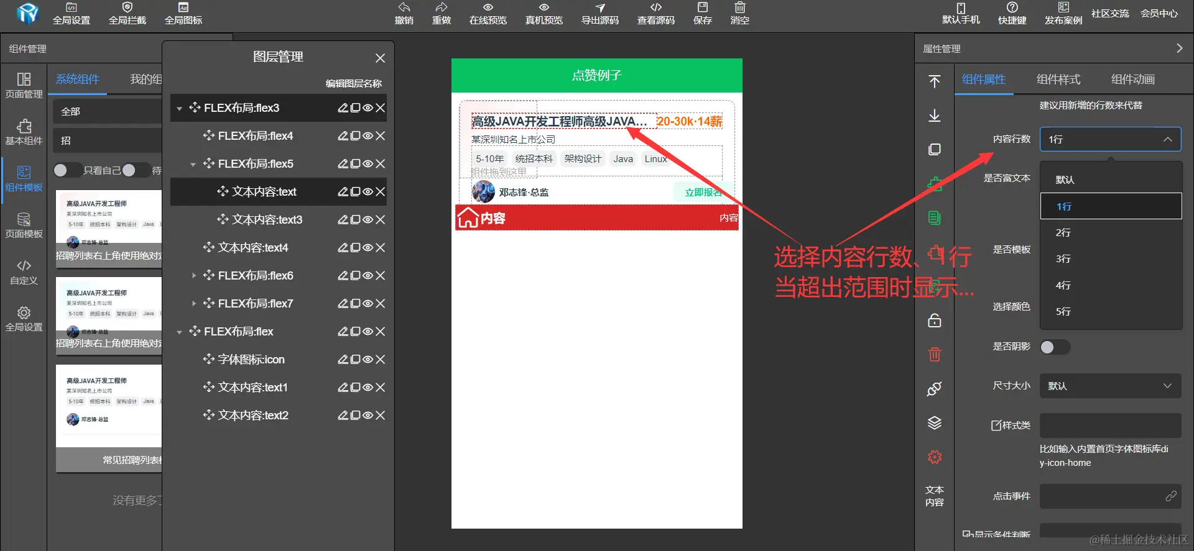Viewport: 1194px width, 551px height.
Task: Click the 点击事件 link field
Action: (x=1110, y=496)
